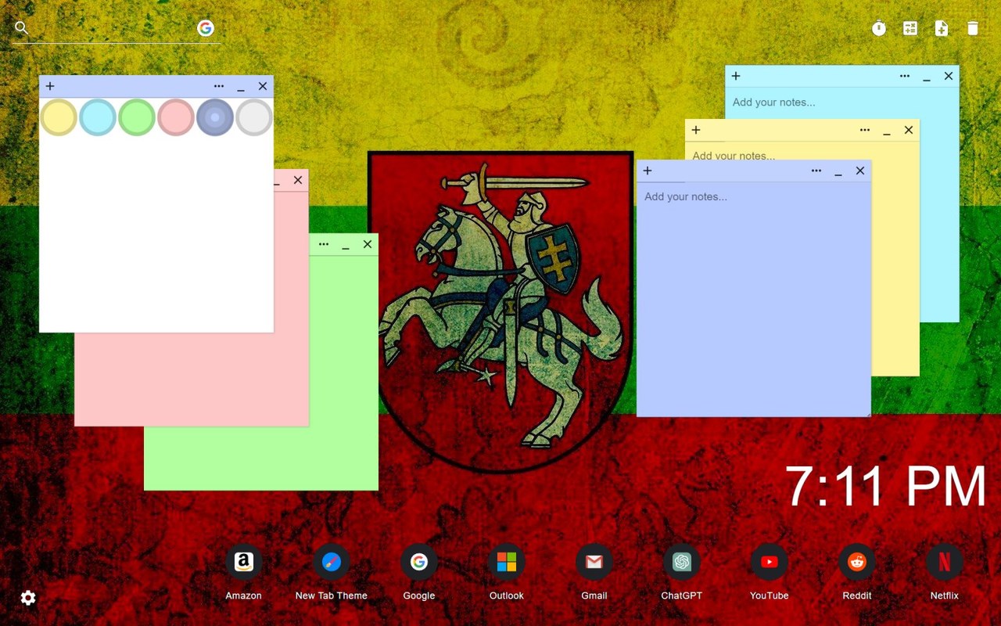Open the calculator tool
1001x626 pixels.
910,28
